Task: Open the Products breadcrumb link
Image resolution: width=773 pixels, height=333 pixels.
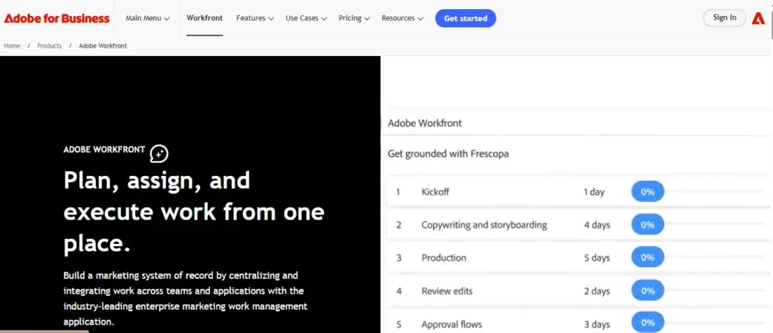Action: pyautogui.click(x=49, y=46)
